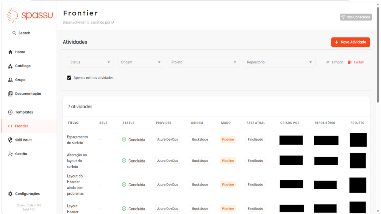Toggle the Apenas minhas atividades checkbox
This screenshot has width=381, height=214.
[69, 78]
